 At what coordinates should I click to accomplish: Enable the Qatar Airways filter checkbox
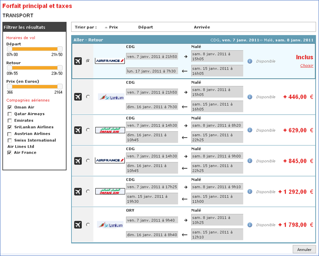pos(9,114)
